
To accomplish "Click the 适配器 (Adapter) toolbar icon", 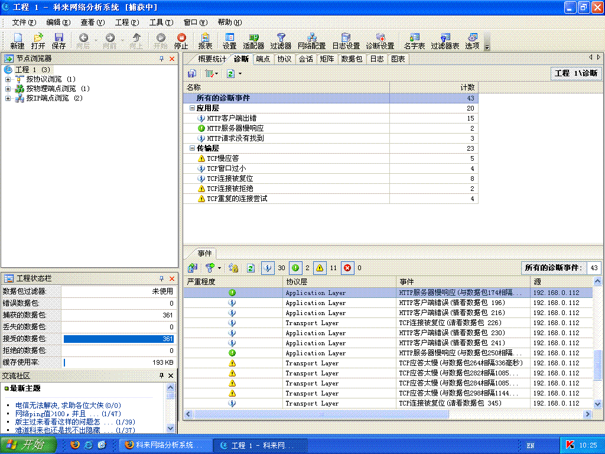I will (253, 41).
